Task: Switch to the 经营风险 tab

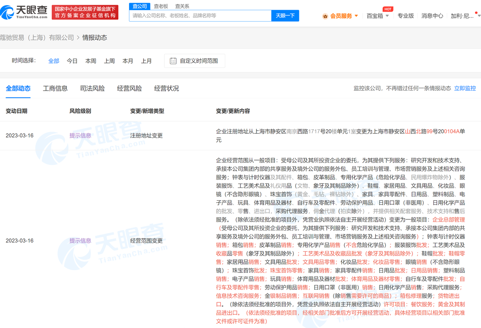Action: click(129, 89)
